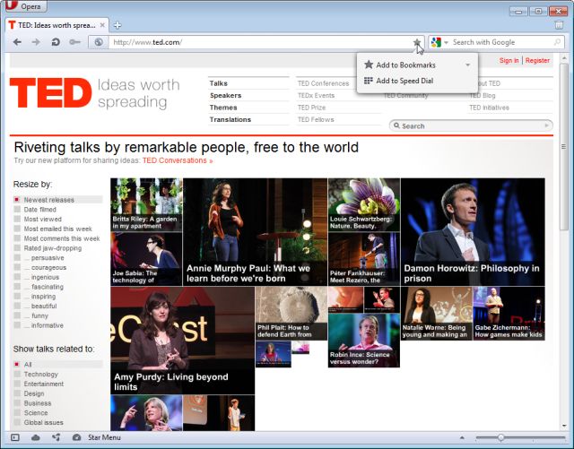Open Opera Link cloud icon

point(36,437)
